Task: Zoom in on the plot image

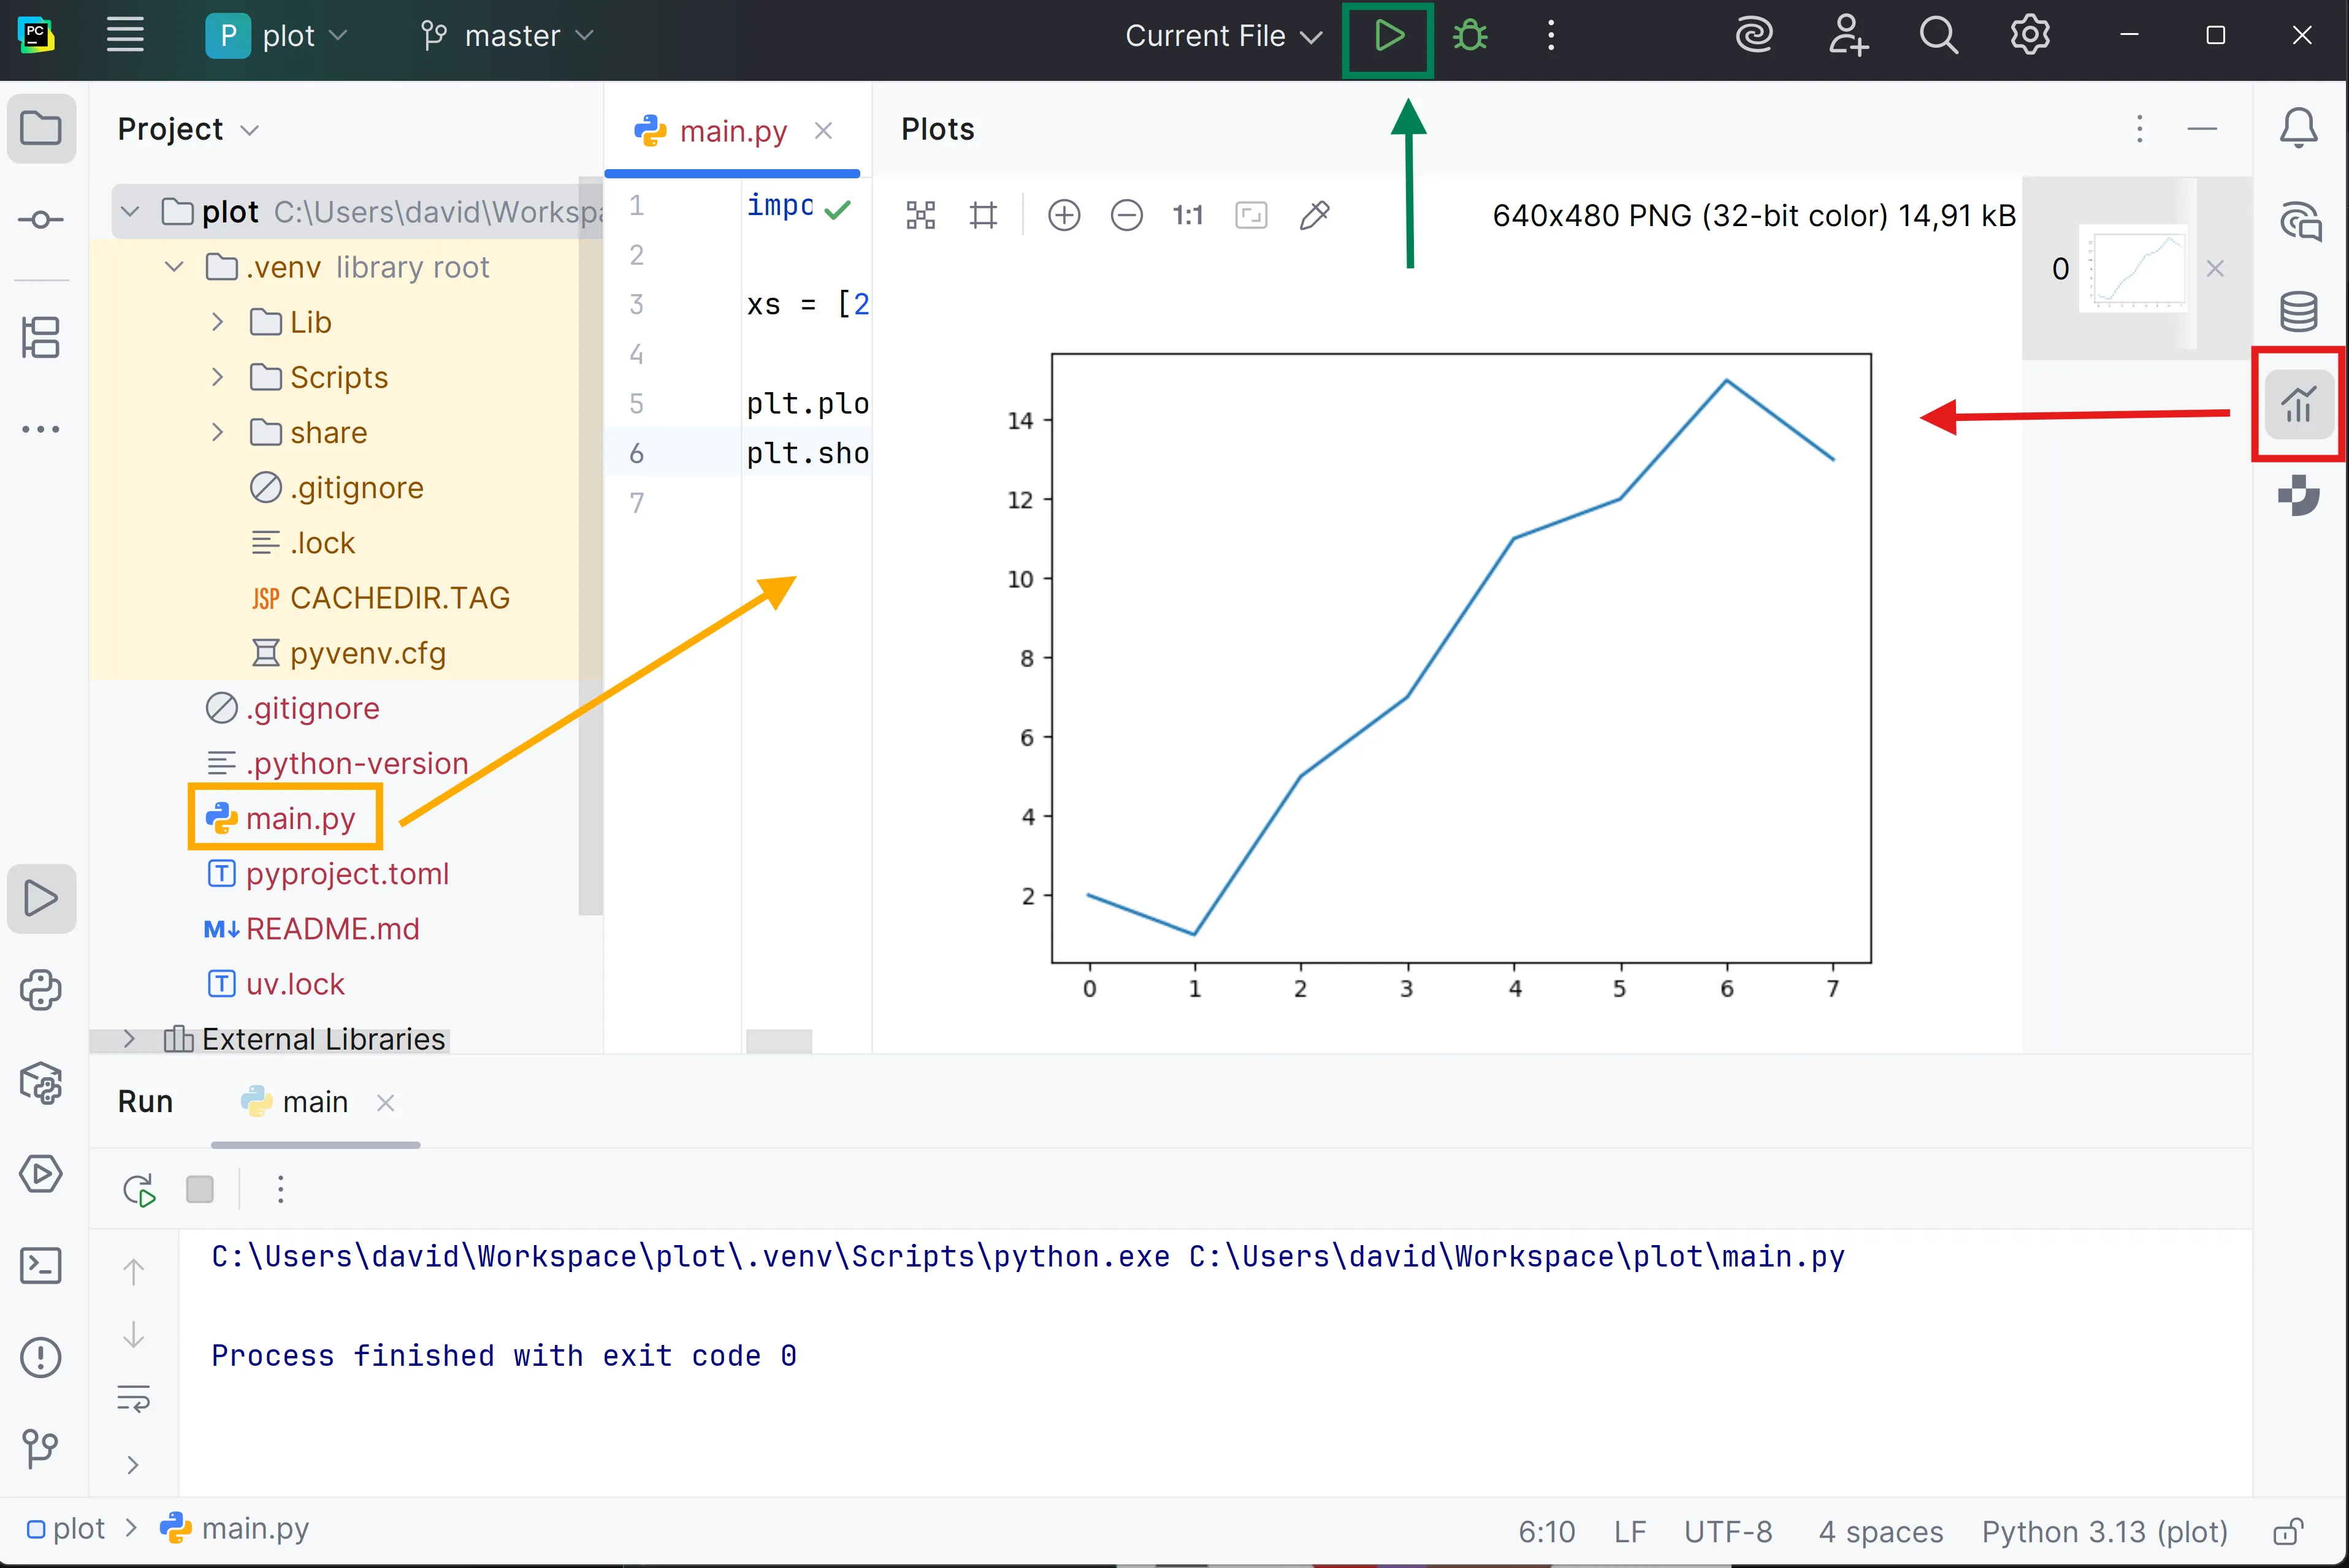Action: coord(1063,215)
